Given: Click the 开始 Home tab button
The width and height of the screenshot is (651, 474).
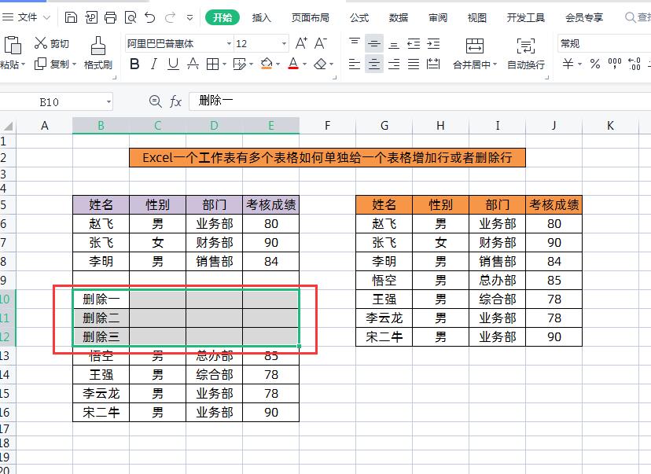Looking at the screenshot, I should tap(223, 17).
